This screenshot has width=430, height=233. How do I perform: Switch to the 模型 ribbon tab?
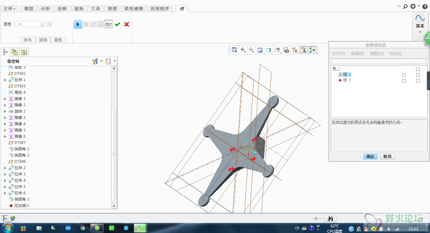28,8
